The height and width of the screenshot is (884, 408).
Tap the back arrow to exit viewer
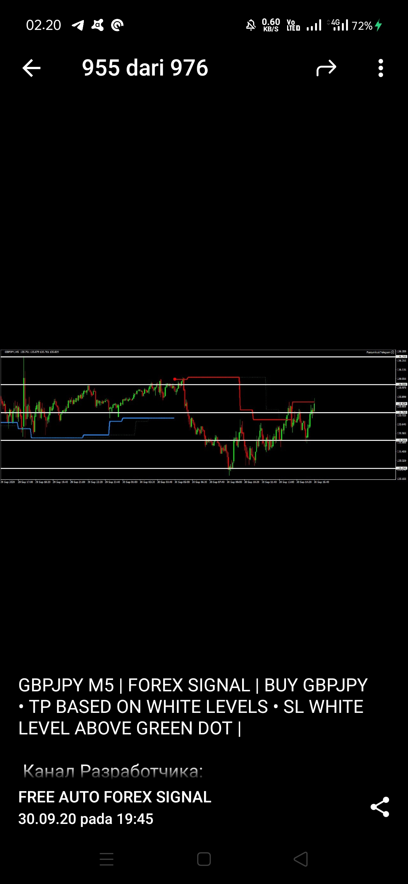[x=31, y=68]
